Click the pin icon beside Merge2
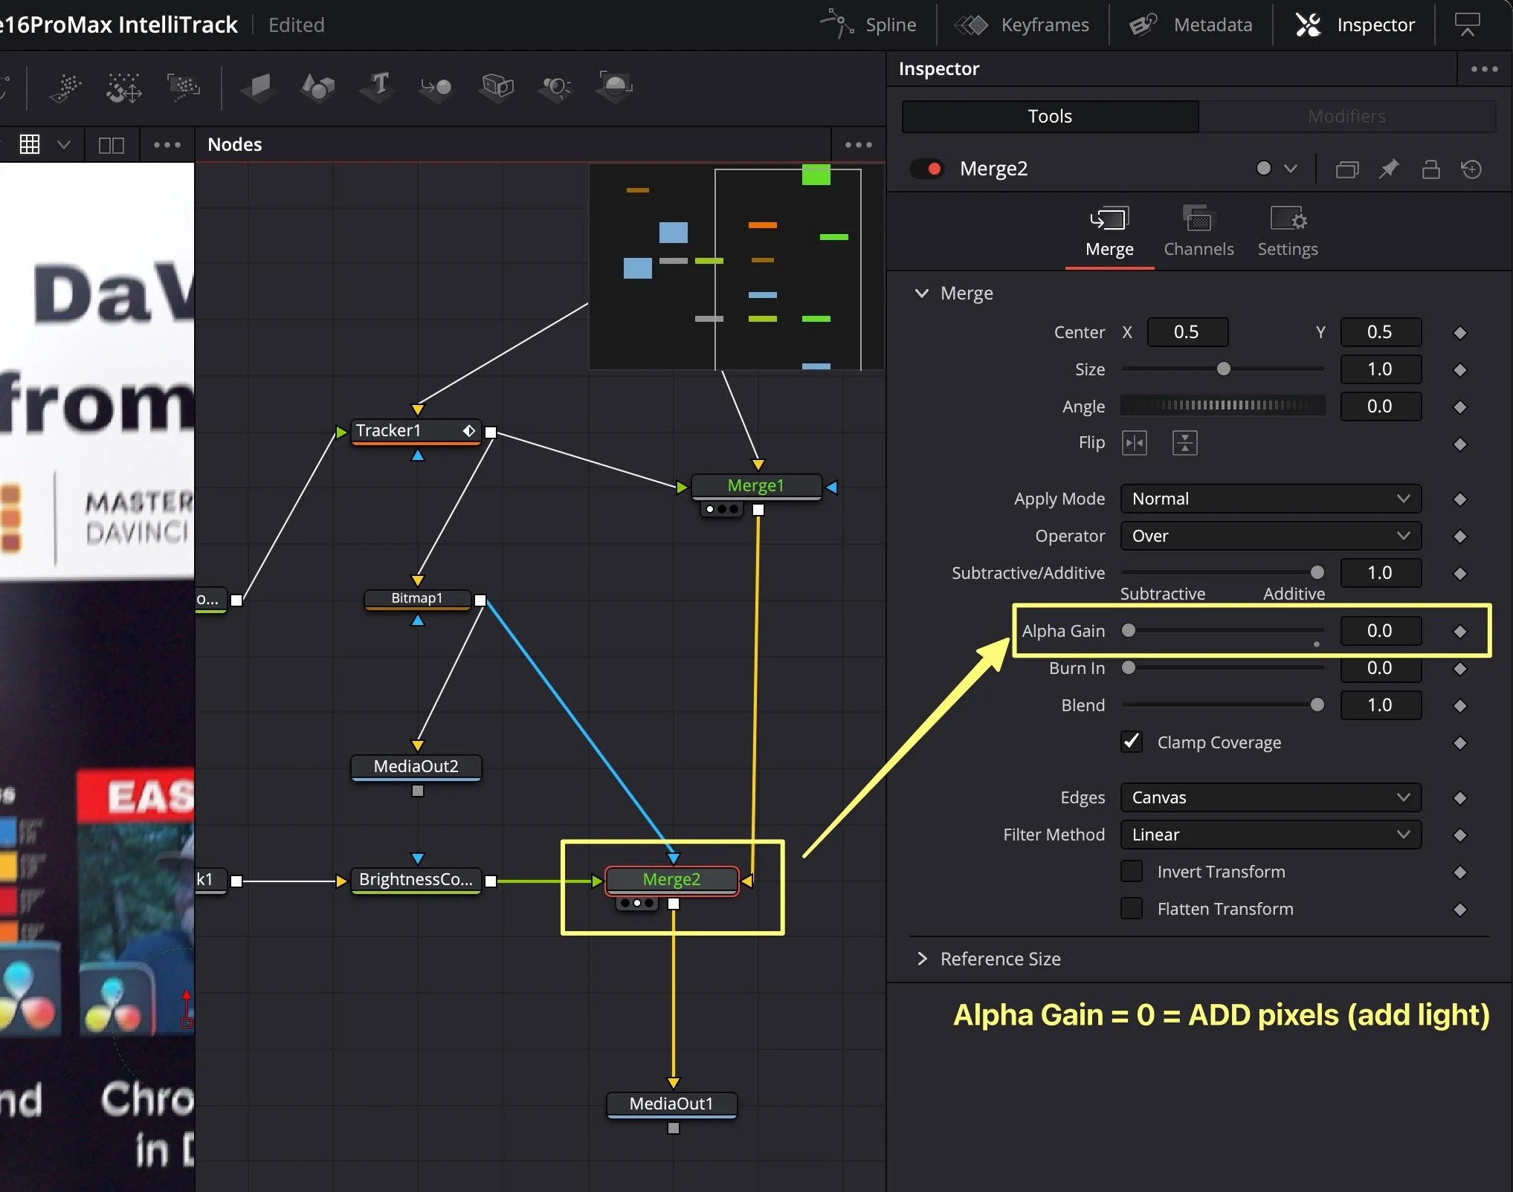The height and width of the screenshot is (1192, 1513). tap(1389, 169)
